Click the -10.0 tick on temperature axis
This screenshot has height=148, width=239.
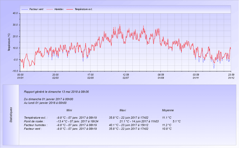pyautogui.click(x=15, y=71)
